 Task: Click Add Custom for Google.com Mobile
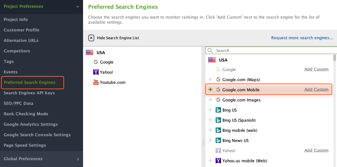pyautogui.click(x=316, y=90)
